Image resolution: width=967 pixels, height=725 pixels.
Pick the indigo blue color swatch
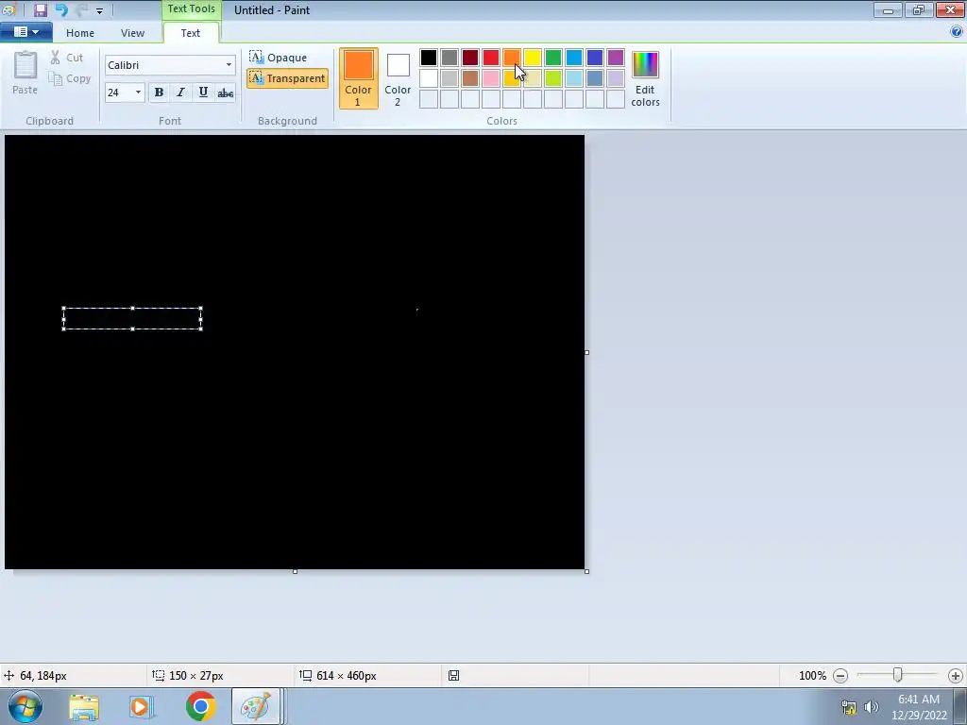click(595, 58)
